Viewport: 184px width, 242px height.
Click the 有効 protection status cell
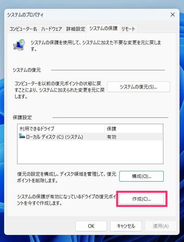(111, 137)
